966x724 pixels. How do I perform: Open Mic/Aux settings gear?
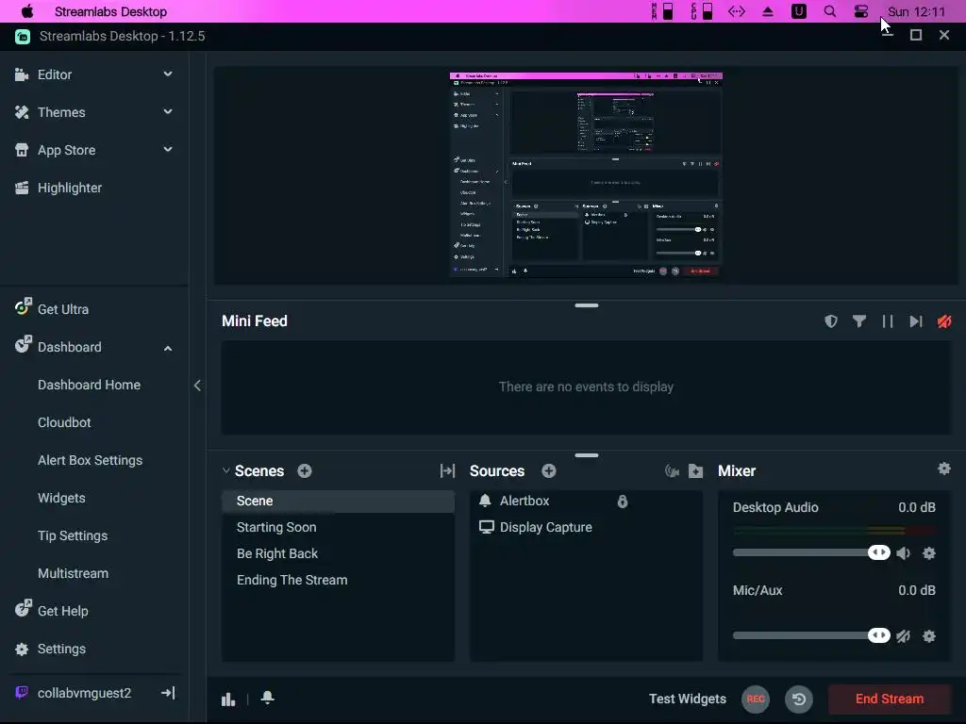click(929, 636)
